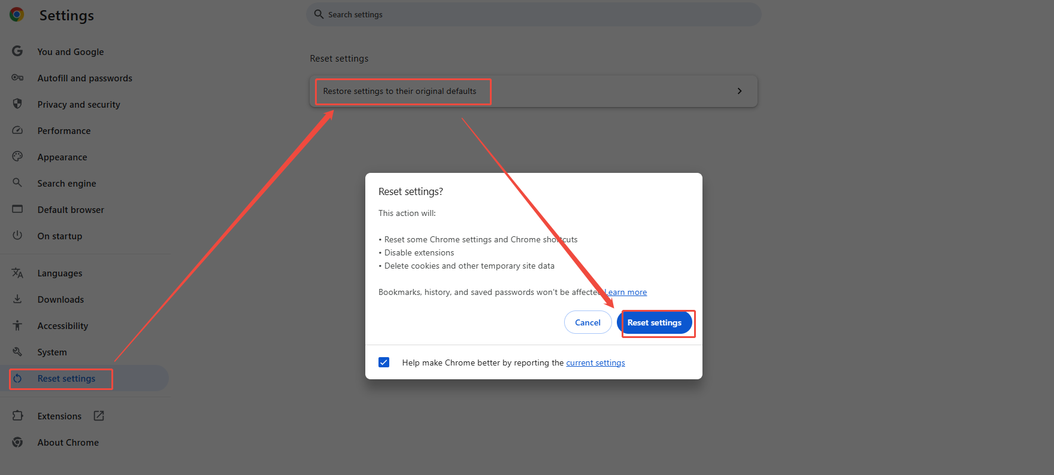Image resolution: width=1054 pixels, height=475 pixels.
Task: Confirm with the blue Reset settings button
Action: pos(655,322)
